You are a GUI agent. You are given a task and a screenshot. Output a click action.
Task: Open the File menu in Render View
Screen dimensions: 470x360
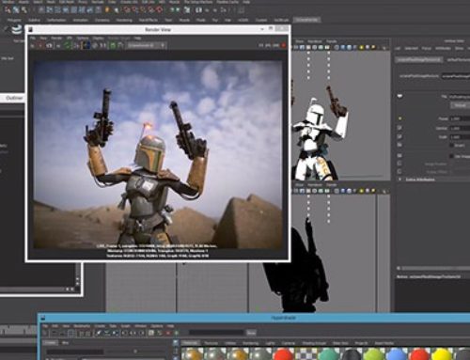[x=32, y=39]
